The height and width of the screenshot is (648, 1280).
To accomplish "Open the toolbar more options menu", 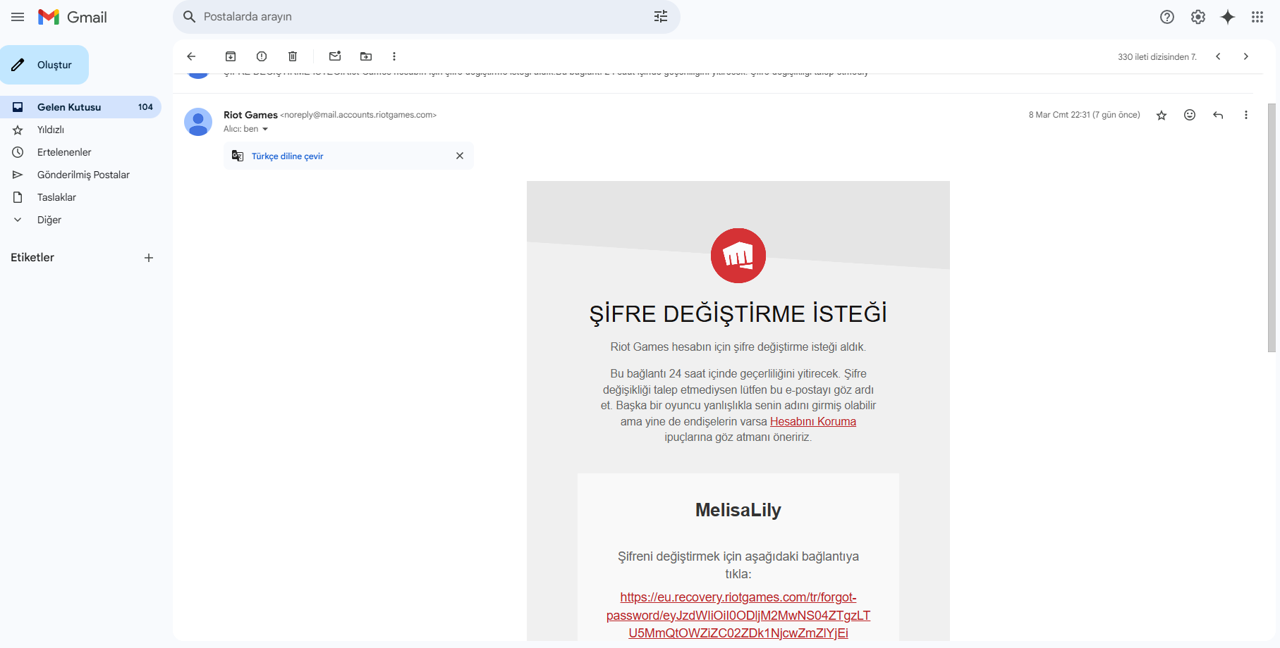I will (394, 56).
